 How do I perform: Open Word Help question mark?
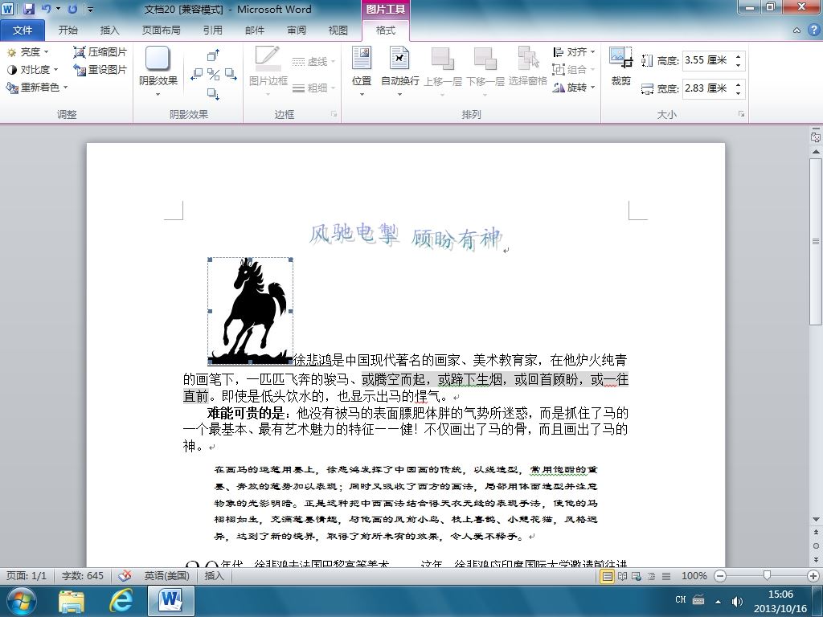click(x=814, y=30)
